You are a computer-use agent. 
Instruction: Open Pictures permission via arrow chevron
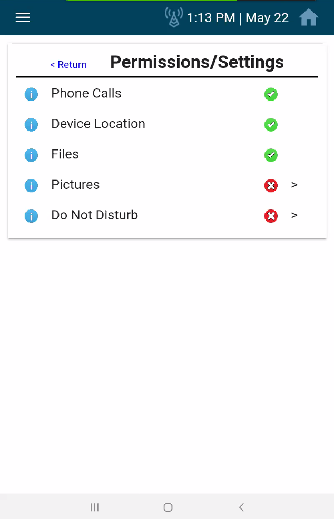pyautogui.click(x=294, y=185)
